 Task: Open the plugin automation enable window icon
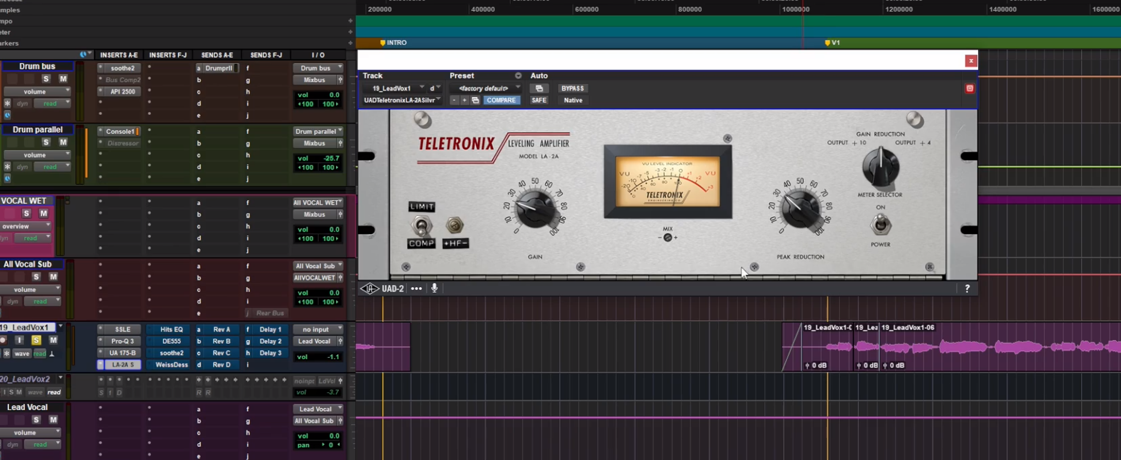[539, 88]
